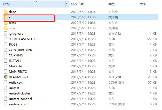Select the 00-RELEASENOTES file name
Image resolution: width=162 pixels, height=110 pixels.
point(23,39)
